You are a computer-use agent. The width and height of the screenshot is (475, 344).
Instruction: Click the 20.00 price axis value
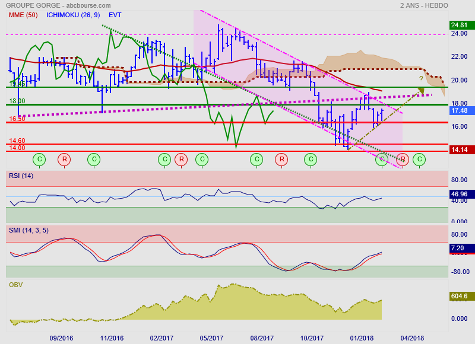(x=459, y=80)
